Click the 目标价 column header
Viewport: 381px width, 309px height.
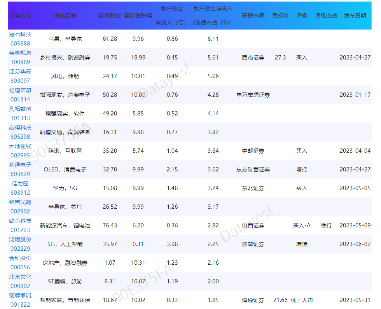pos(280,16)
